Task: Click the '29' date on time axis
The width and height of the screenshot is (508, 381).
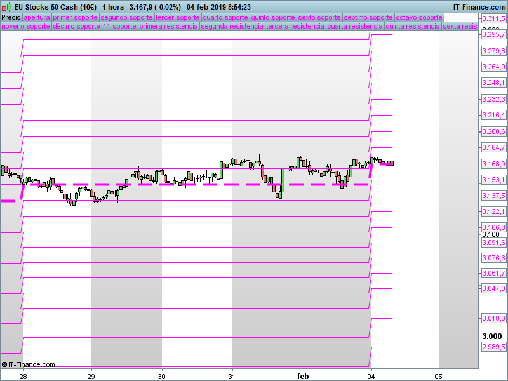Action: point(92,375)
